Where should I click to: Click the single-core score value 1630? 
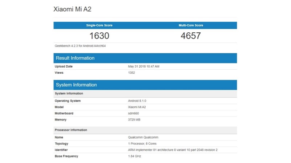[x=99, y=36]
